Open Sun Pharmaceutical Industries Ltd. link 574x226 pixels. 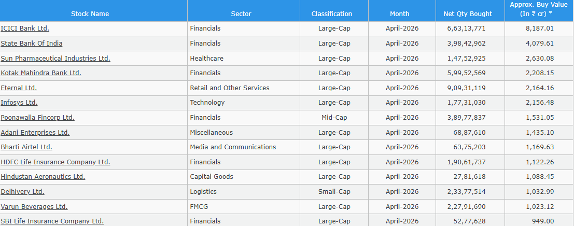tap(55, 58)
